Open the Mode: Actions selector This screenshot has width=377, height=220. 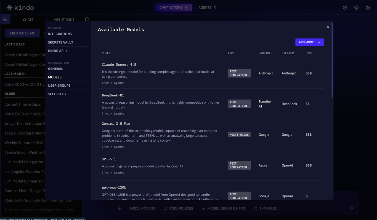point(142,208)
